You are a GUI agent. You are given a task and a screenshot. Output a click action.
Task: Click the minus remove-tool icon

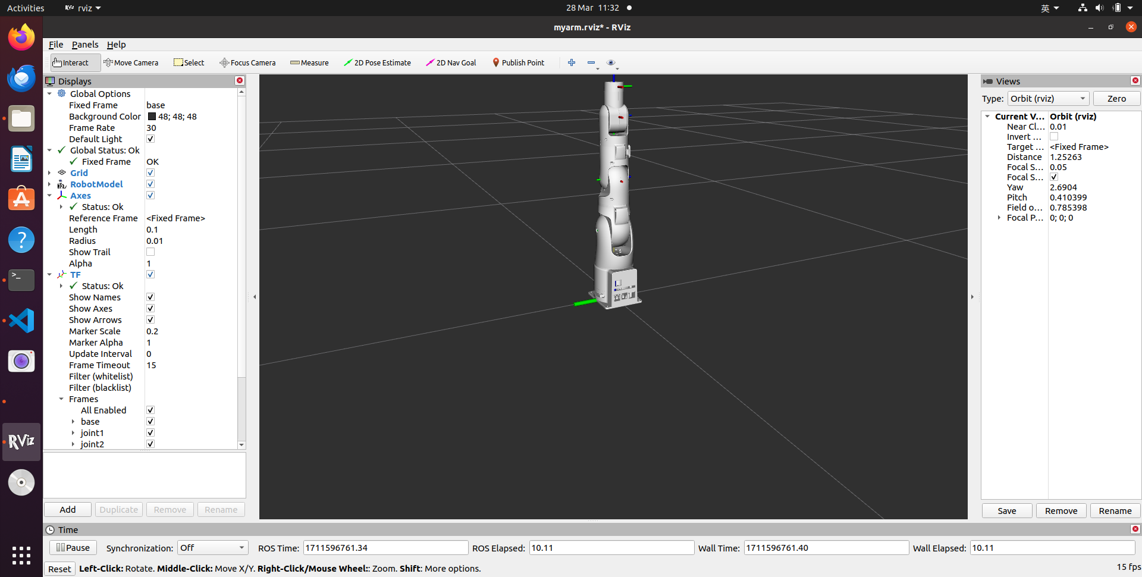click(591, 62)
